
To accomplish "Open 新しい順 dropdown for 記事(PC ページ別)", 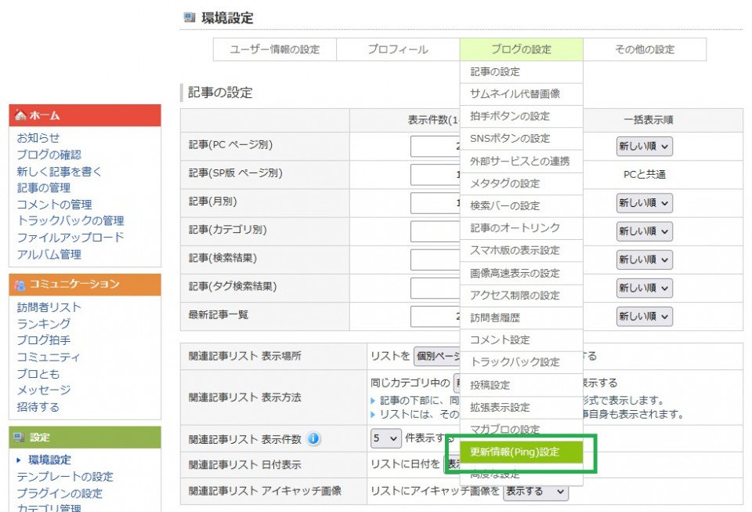I will click(x=644, y=146).
